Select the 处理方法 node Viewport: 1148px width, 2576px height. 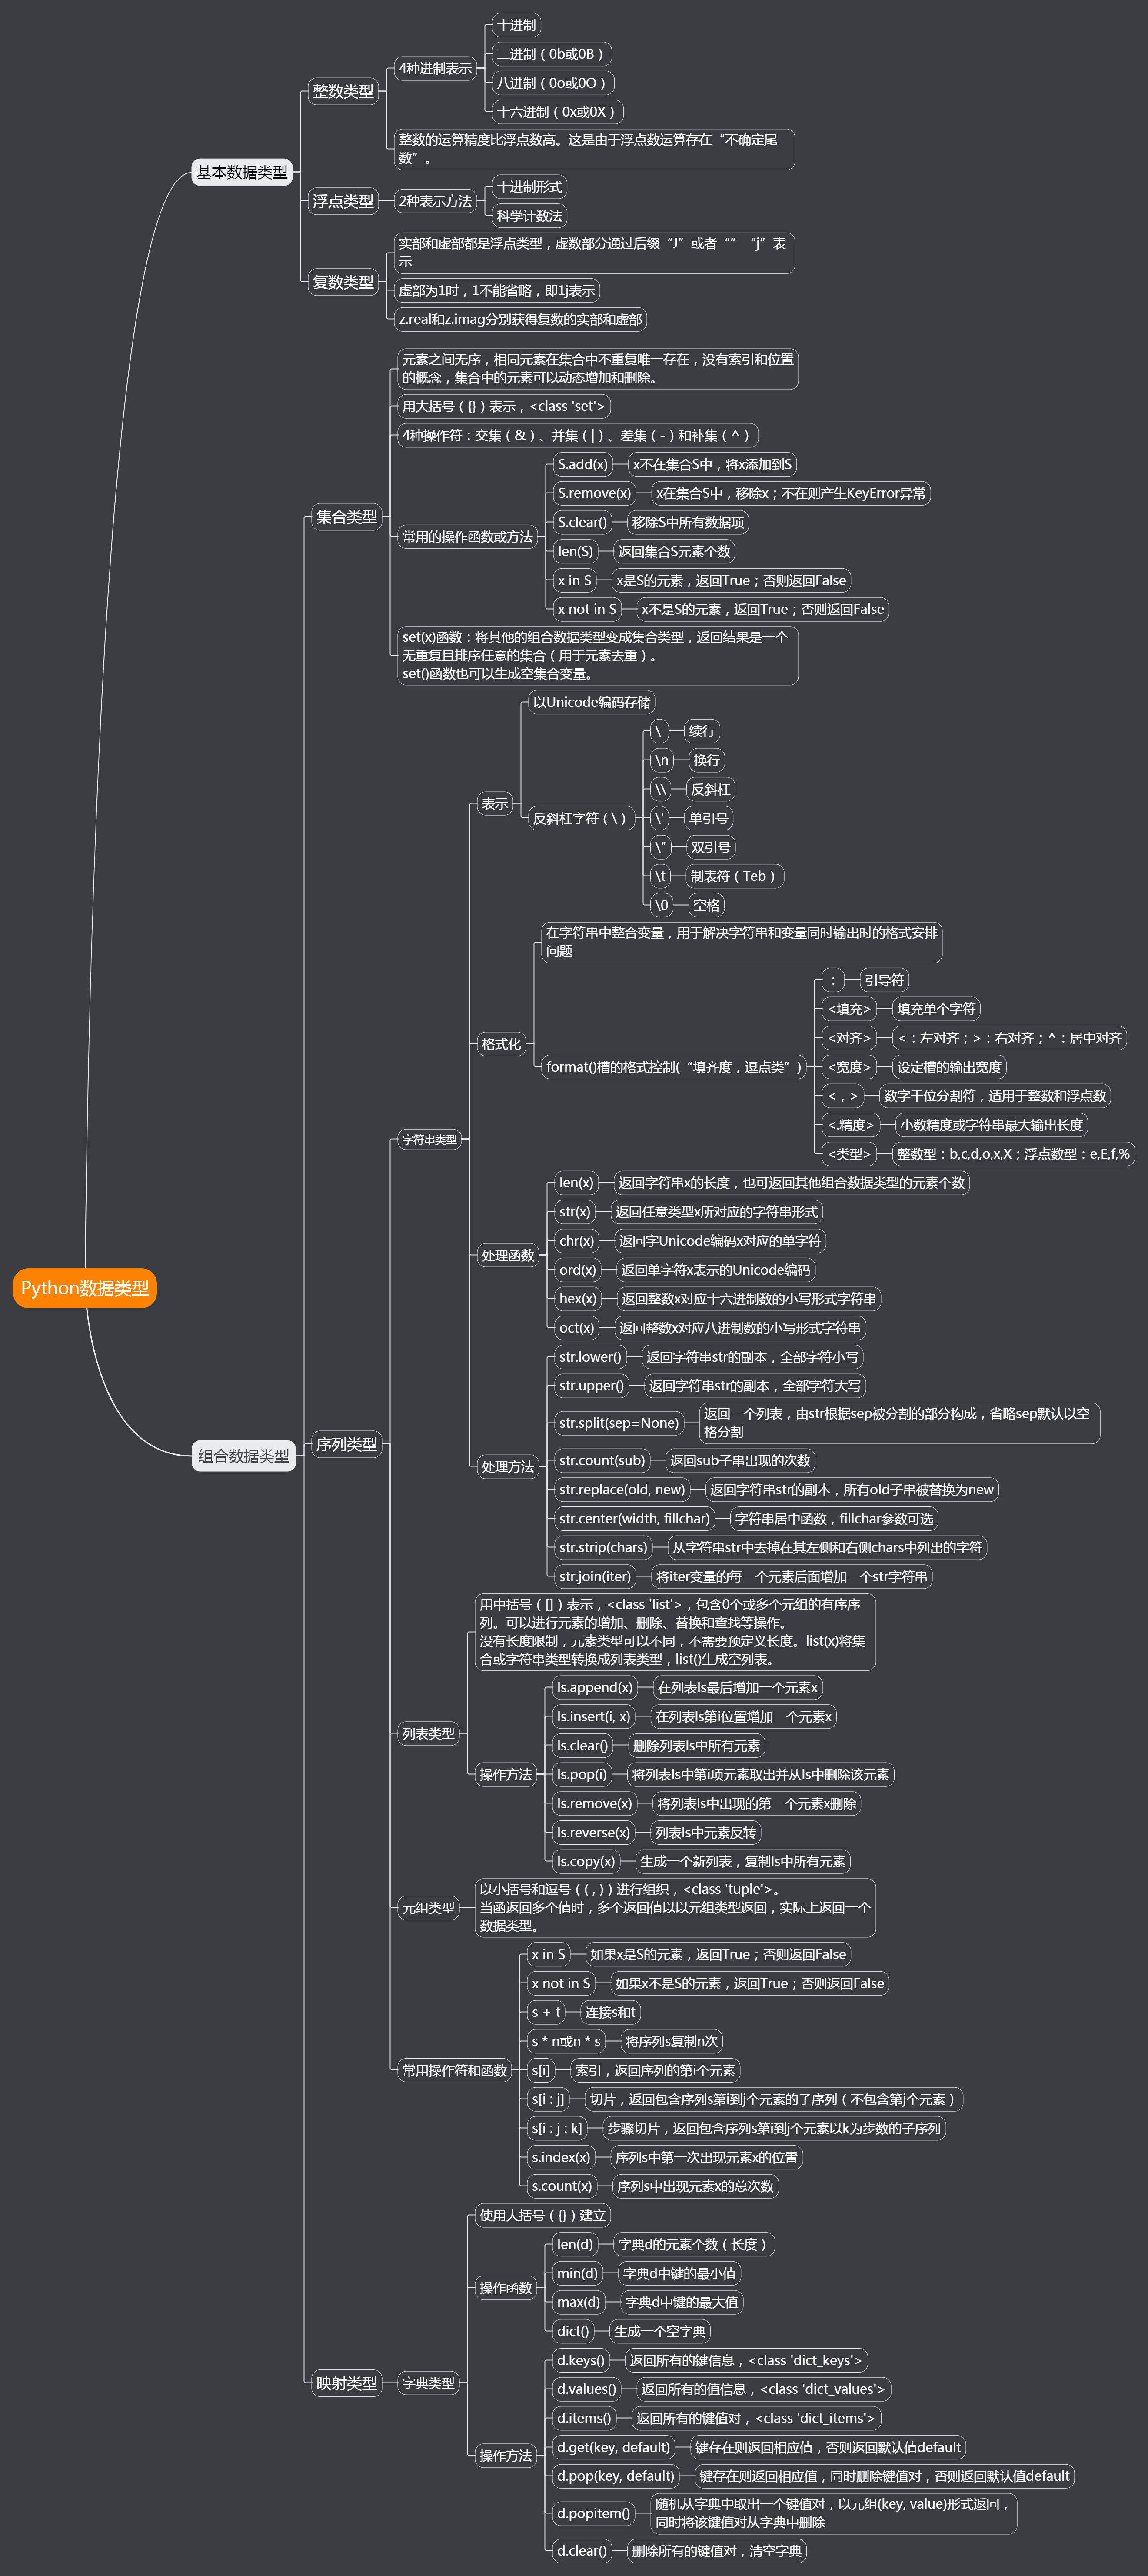pos(508,1467)
